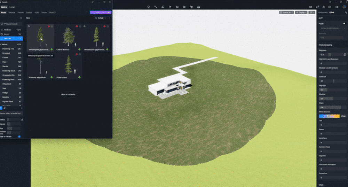Click More in D5 Works link
This screenshot has height=187, width=348.
pos(68,95)
